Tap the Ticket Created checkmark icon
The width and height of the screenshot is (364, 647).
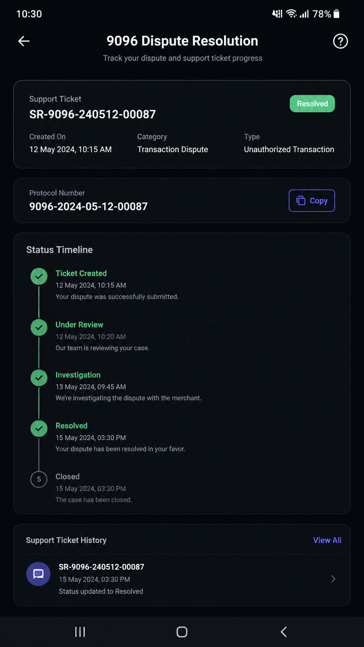coord(39,276)
